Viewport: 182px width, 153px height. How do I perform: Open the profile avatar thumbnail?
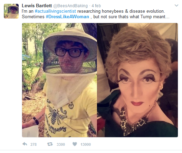point(11,11)
